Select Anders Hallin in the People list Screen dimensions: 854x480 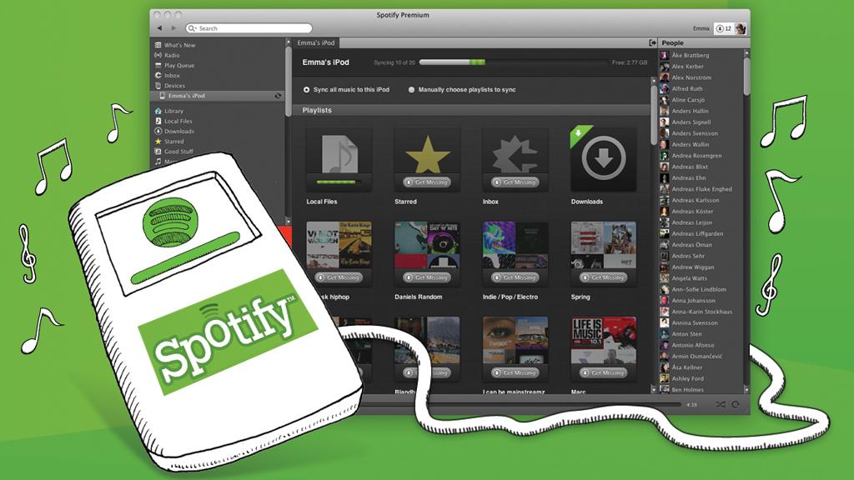(690, 111)
